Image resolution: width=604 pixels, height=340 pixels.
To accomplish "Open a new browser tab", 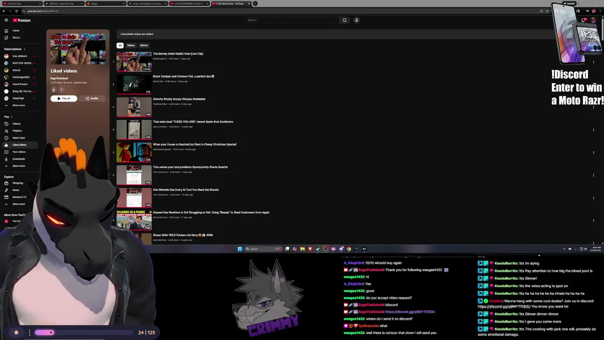I will (x=255, y=3).
